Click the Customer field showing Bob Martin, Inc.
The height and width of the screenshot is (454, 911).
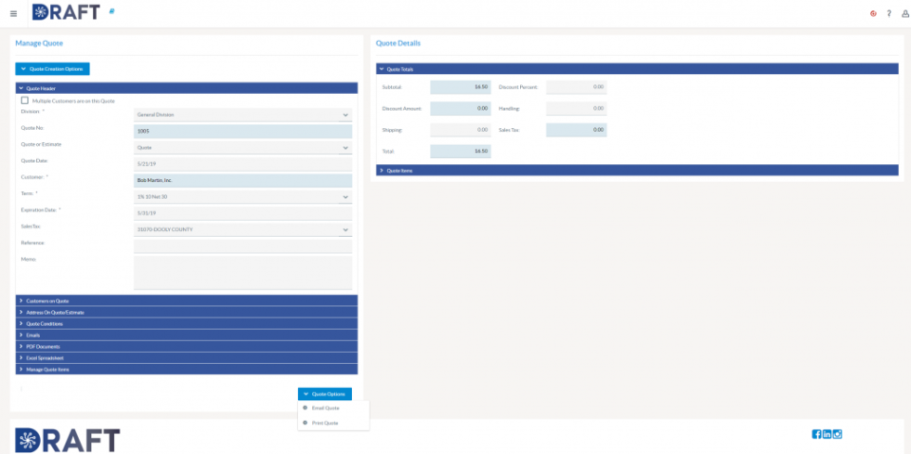243,180
